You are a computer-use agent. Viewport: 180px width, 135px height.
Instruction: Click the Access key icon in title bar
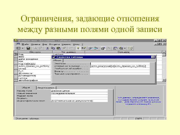click(15, 40)
